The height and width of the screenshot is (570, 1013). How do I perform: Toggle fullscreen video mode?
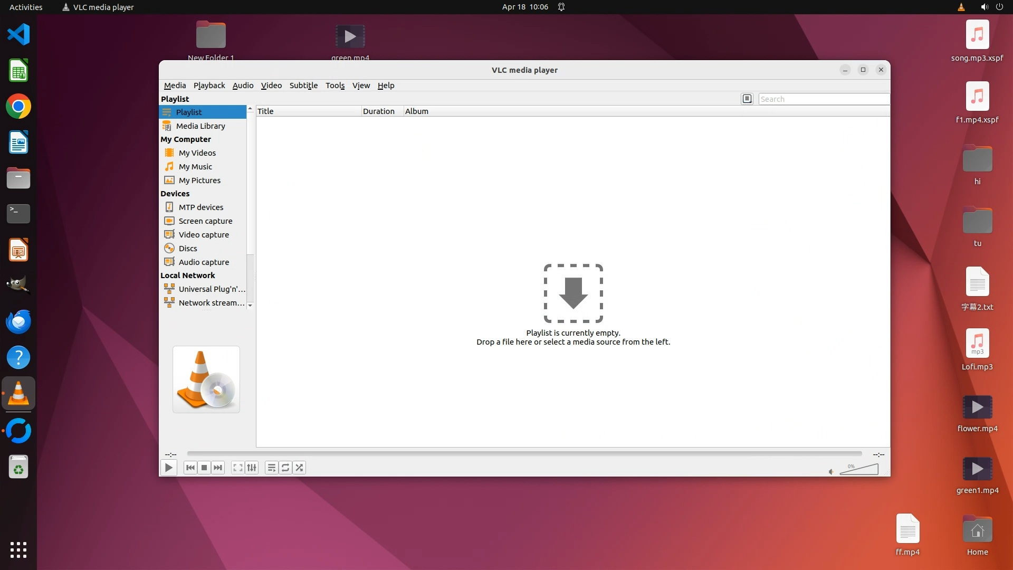coord(238,468)
